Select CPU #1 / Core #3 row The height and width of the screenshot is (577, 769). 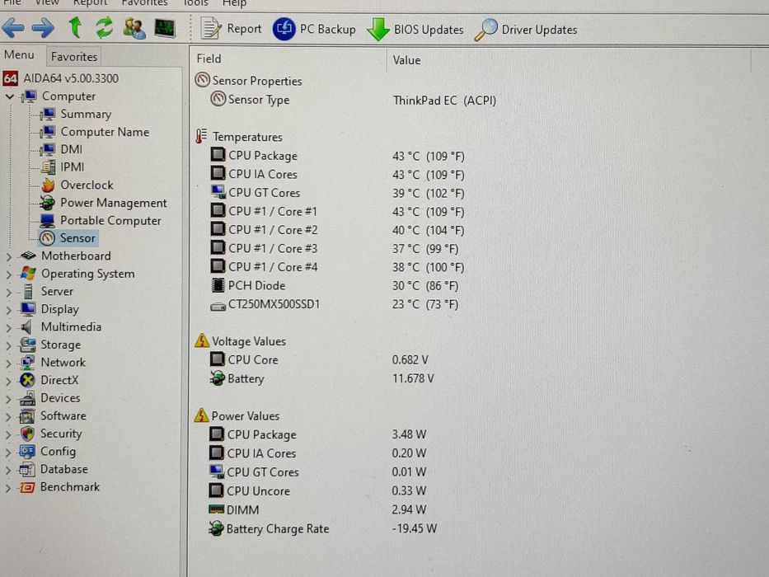[335, 249]
